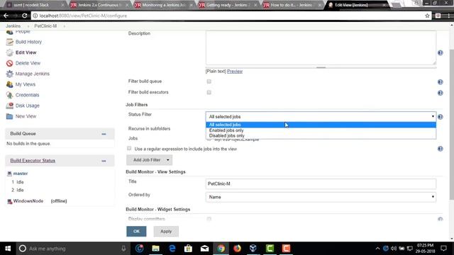Expand the PetClinic-M breadcrumb arrow
The width and height of the screenshot is (454, 255).
[65, 26]
